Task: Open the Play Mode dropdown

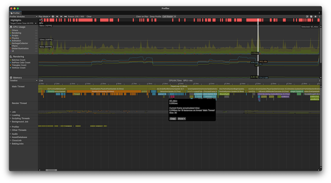Action: [x=43, y=16]
